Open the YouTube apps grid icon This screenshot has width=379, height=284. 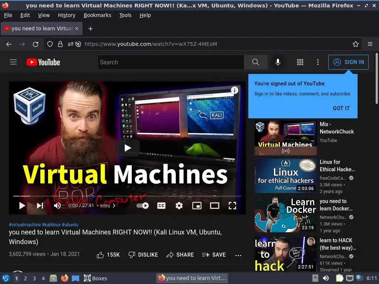click(x=300, y=62)
